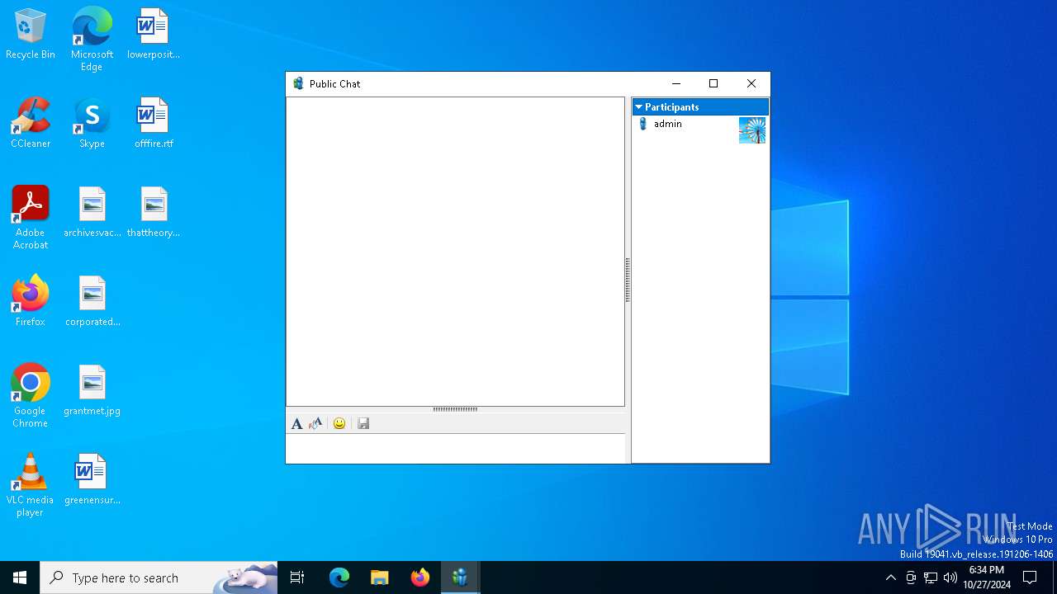
Task: Select the Google Chrome desktop shortcut
Action: (x=31, y=396)
